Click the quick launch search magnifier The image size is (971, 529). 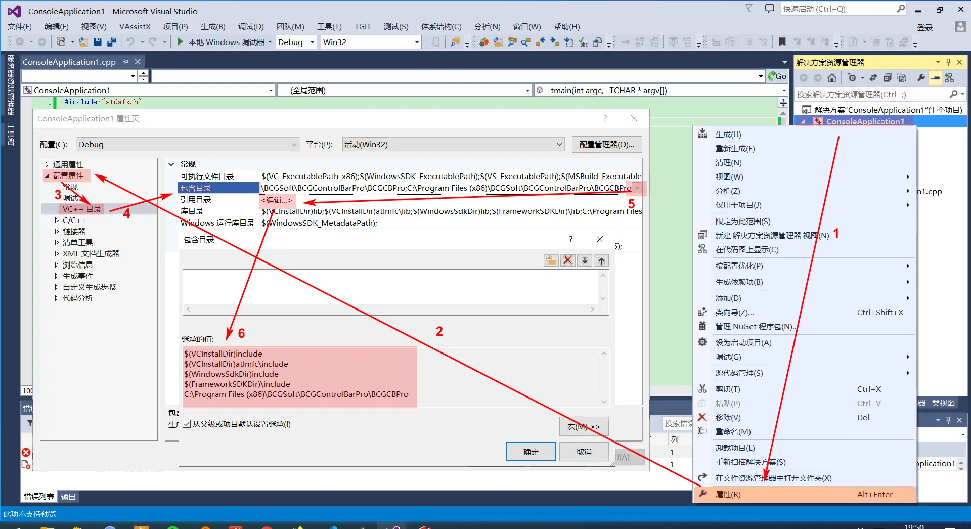pos(901,9)
